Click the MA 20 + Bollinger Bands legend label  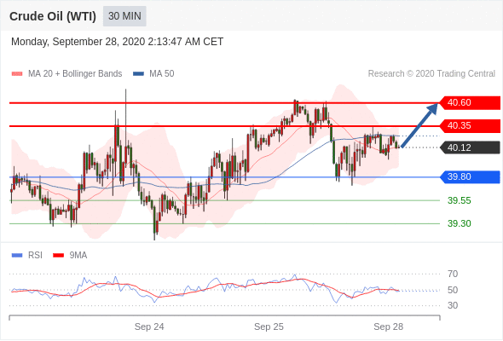pos(75,74)
